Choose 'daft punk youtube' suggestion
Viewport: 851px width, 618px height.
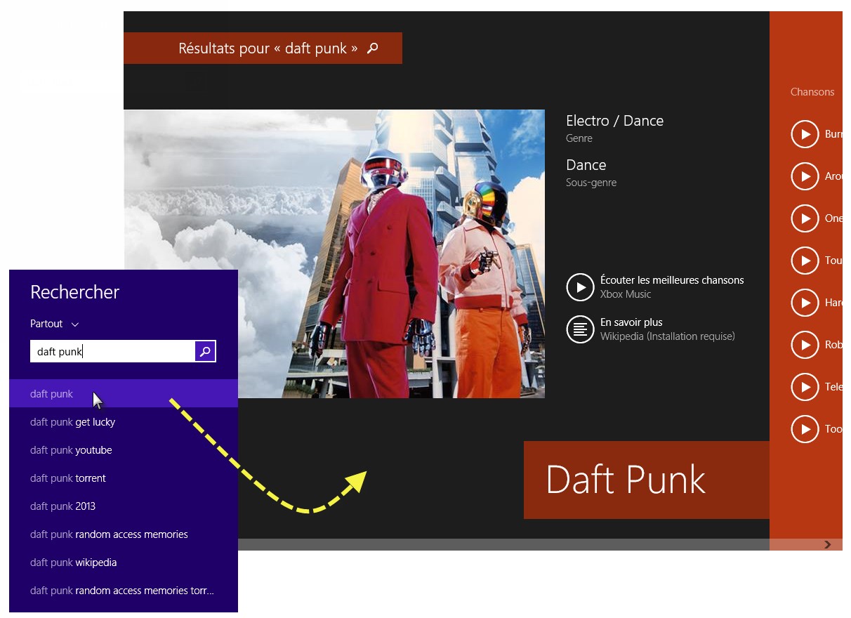tap(71, 450)
